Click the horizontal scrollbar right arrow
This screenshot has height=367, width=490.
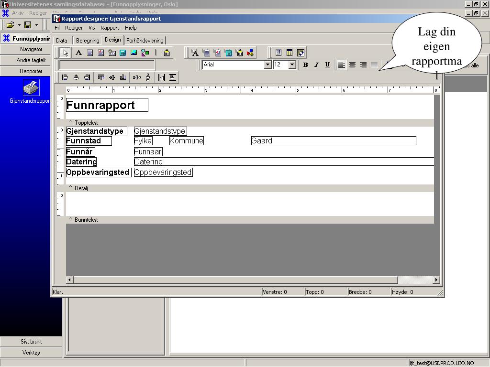pyautogui.click(x=436, y=280)
